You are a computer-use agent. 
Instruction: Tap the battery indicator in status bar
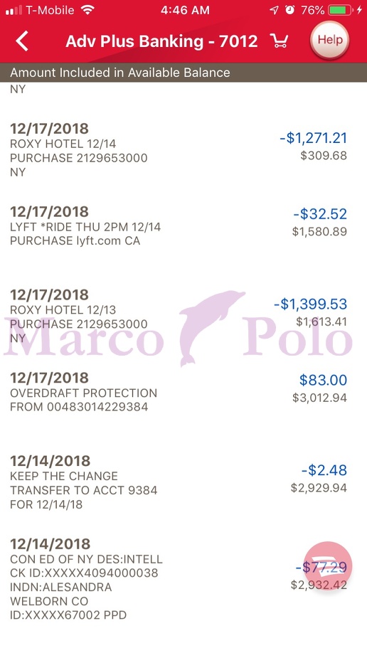(x=340, y=10)
